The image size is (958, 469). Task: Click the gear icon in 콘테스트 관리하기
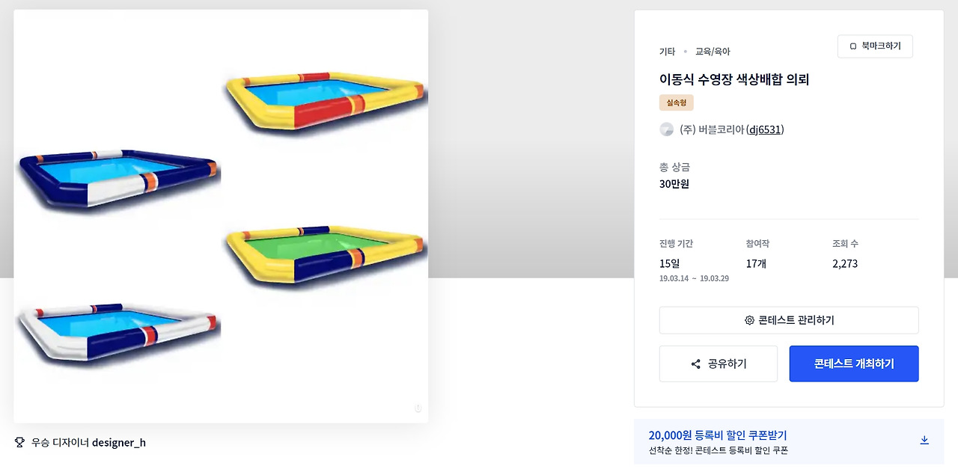pos(749,320)
